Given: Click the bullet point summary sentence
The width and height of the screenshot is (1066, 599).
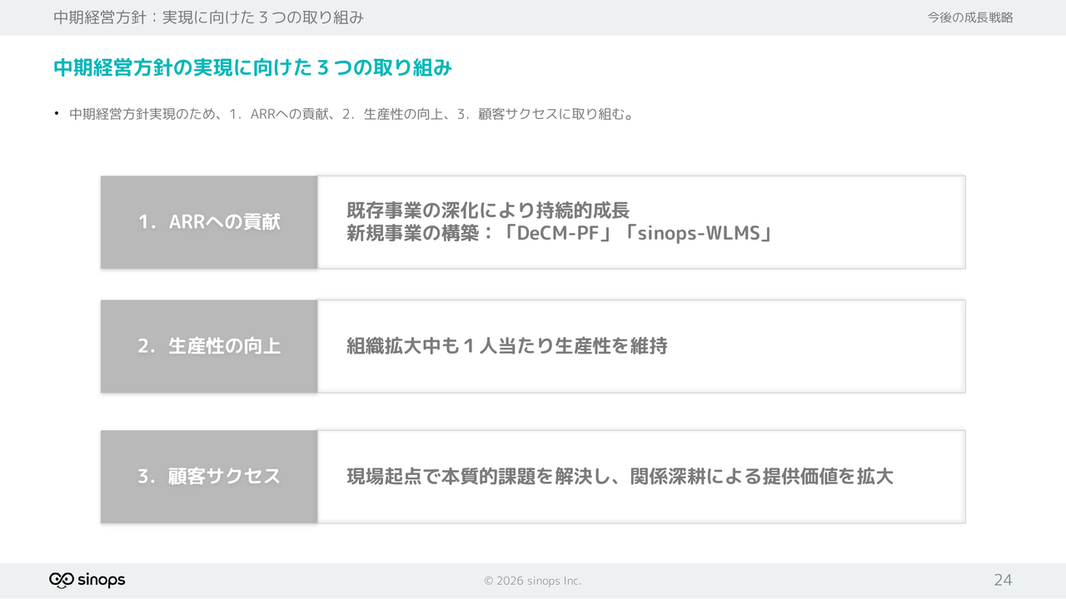Looking at the screenshot, I should 350,114.
